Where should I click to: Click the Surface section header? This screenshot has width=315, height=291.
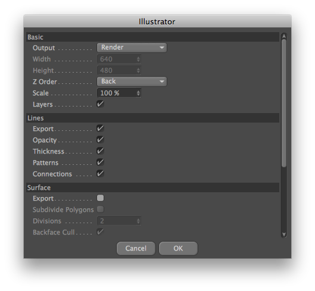click(152, 187)
